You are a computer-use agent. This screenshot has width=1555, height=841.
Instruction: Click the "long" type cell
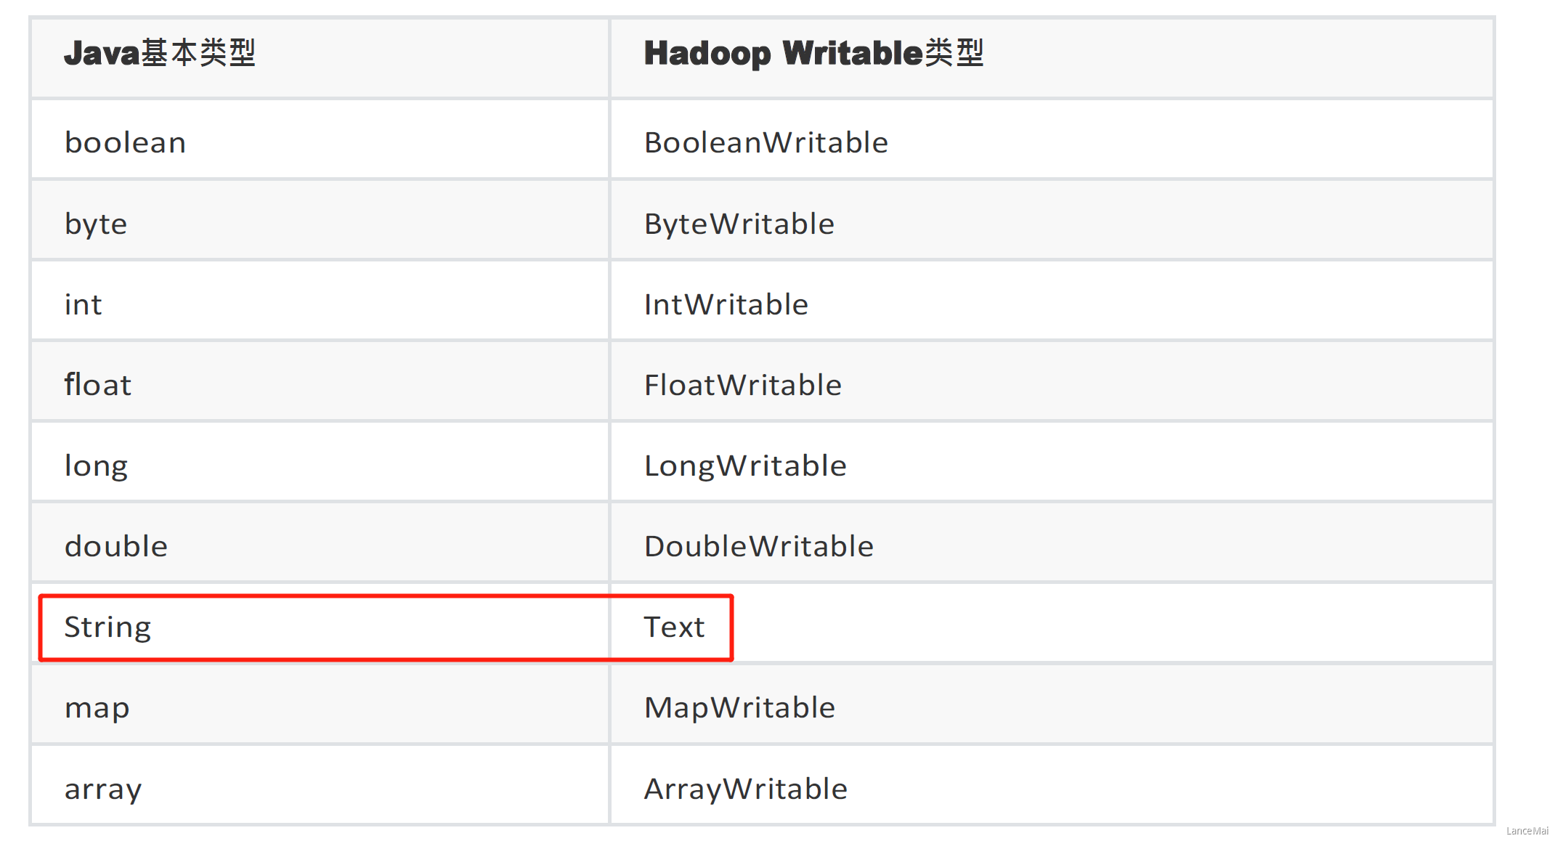(x=96, y=466)
